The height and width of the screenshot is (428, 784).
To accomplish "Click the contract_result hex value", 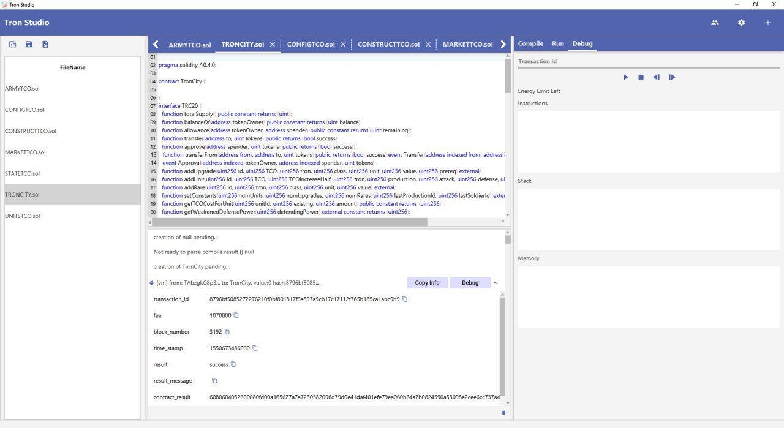I will [x=355, y=397].
